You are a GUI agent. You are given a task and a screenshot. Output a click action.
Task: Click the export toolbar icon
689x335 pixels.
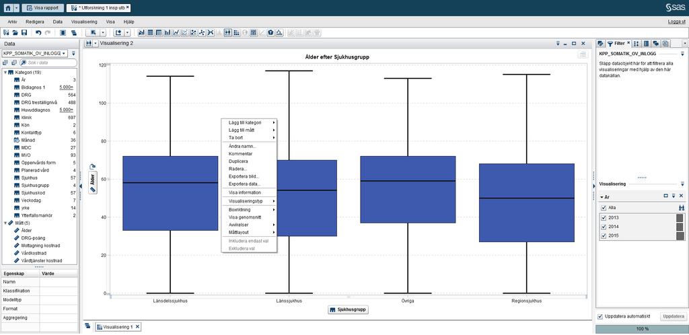[118, 32]
